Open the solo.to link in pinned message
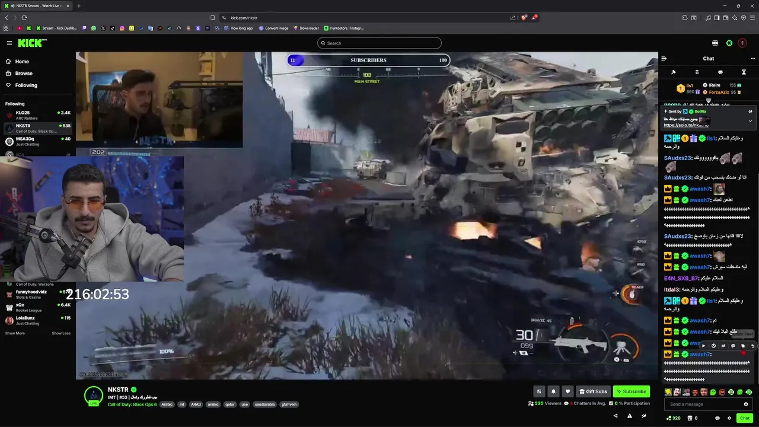This screenshot has width=759, height=427. click(x=686, y=125)
